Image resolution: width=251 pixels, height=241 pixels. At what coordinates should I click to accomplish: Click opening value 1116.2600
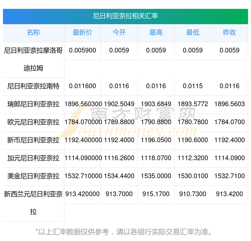[x=119, y=158]
